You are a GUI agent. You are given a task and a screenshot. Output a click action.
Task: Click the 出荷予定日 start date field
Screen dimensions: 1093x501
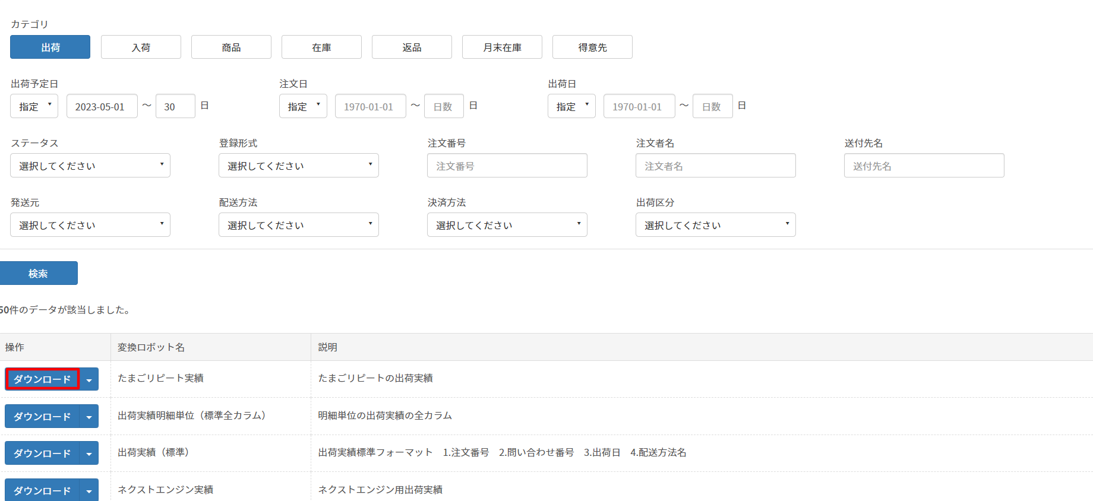coord(102,106)
